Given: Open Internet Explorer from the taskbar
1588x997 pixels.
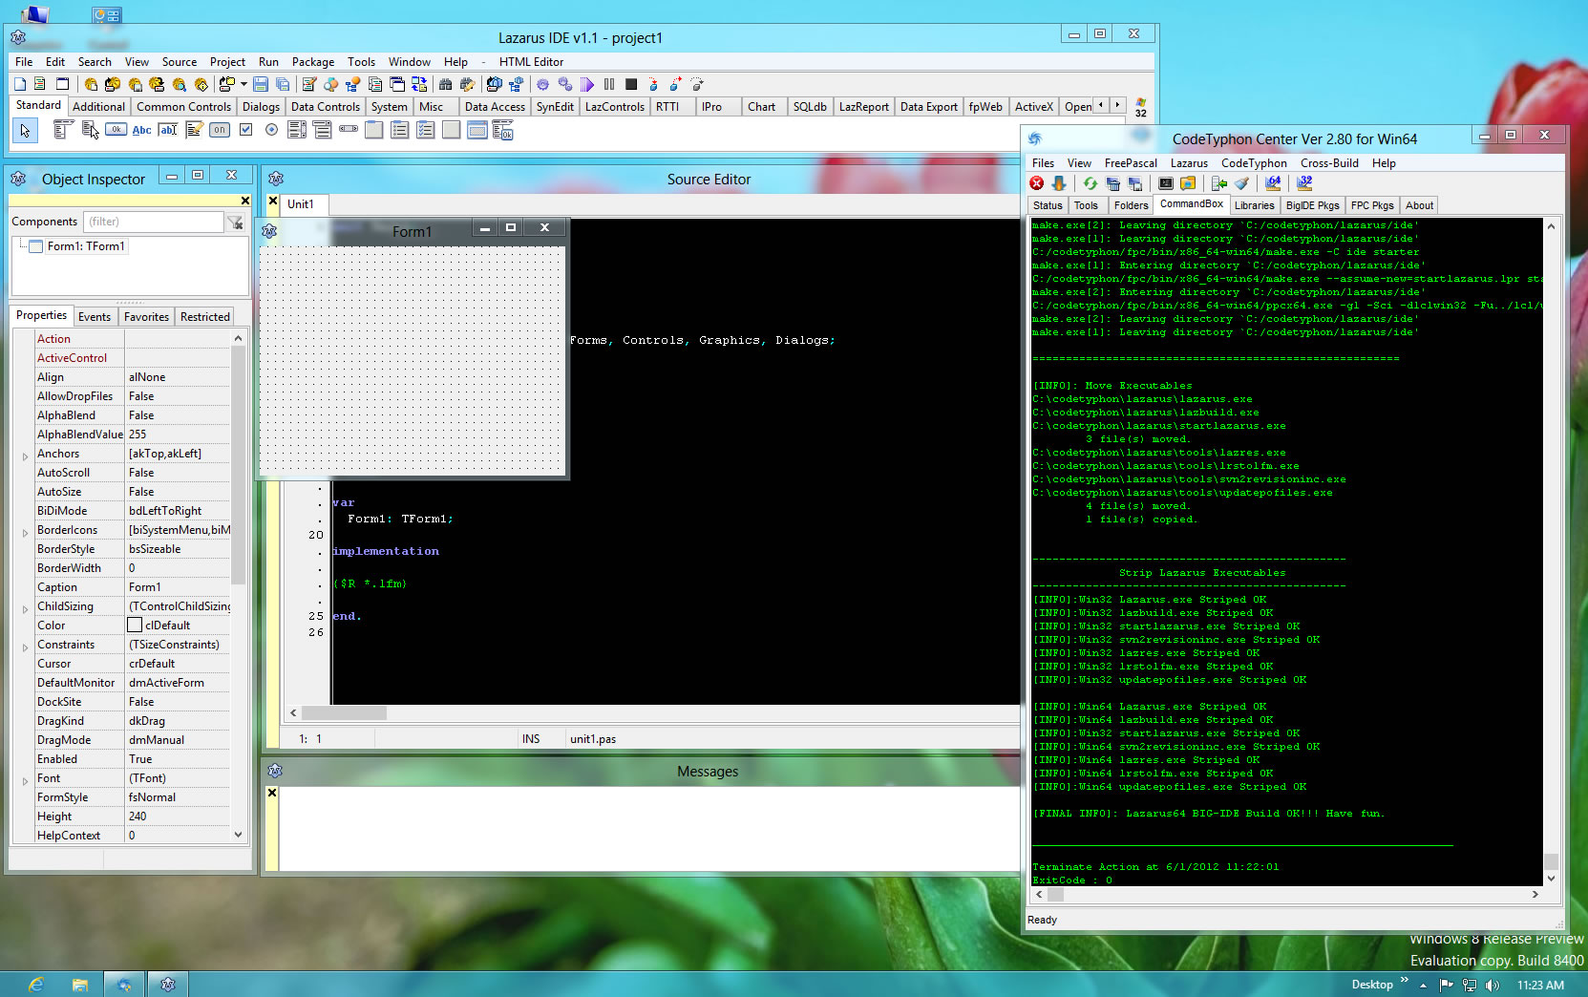Looking at the screenshot, I should coord(35,985).
